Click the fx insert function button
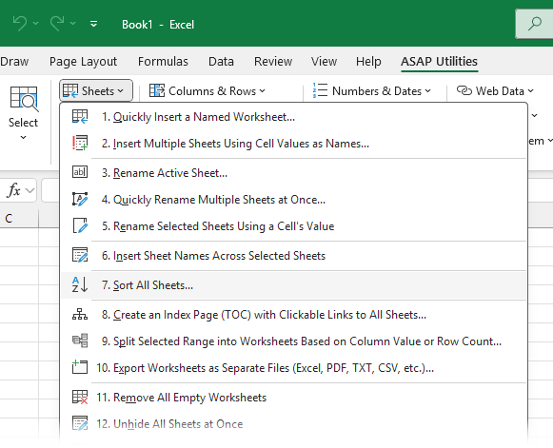Viewport: 553px width, 448px height. (x=13, y=190)
